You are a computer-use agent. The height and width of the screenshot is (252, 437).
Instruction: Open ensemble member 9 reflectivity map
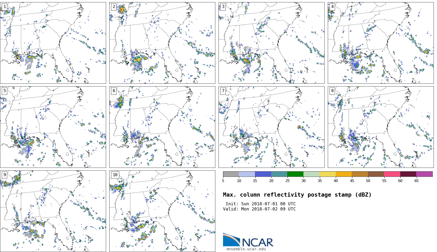[x=53, y=211]
